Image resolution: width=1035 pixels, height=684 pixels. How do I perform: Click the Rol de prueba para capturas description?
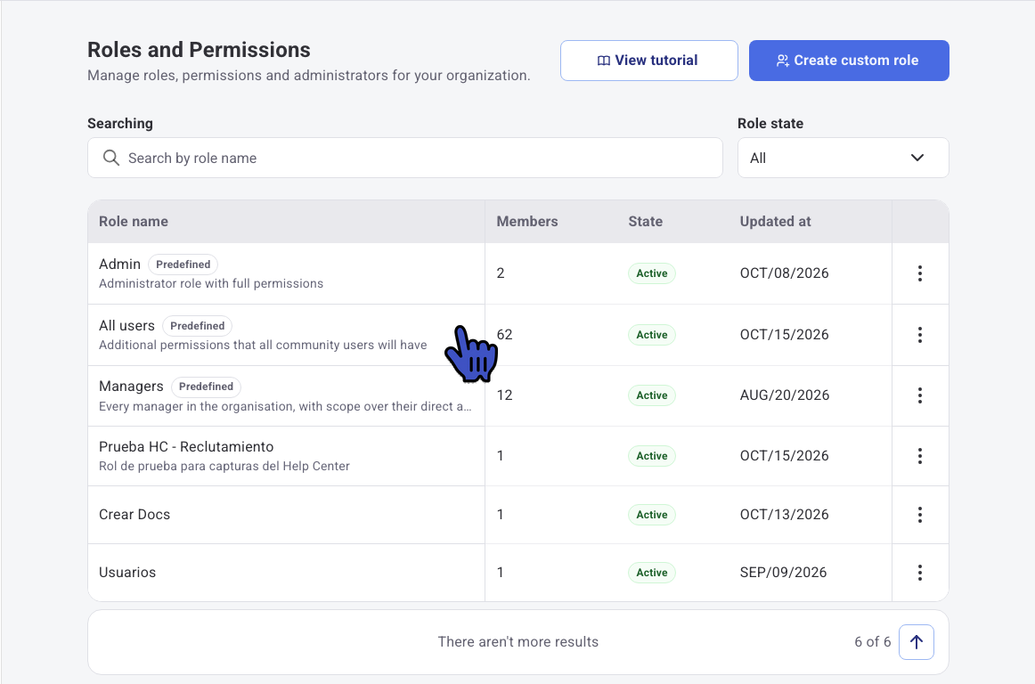coord(224,466)
